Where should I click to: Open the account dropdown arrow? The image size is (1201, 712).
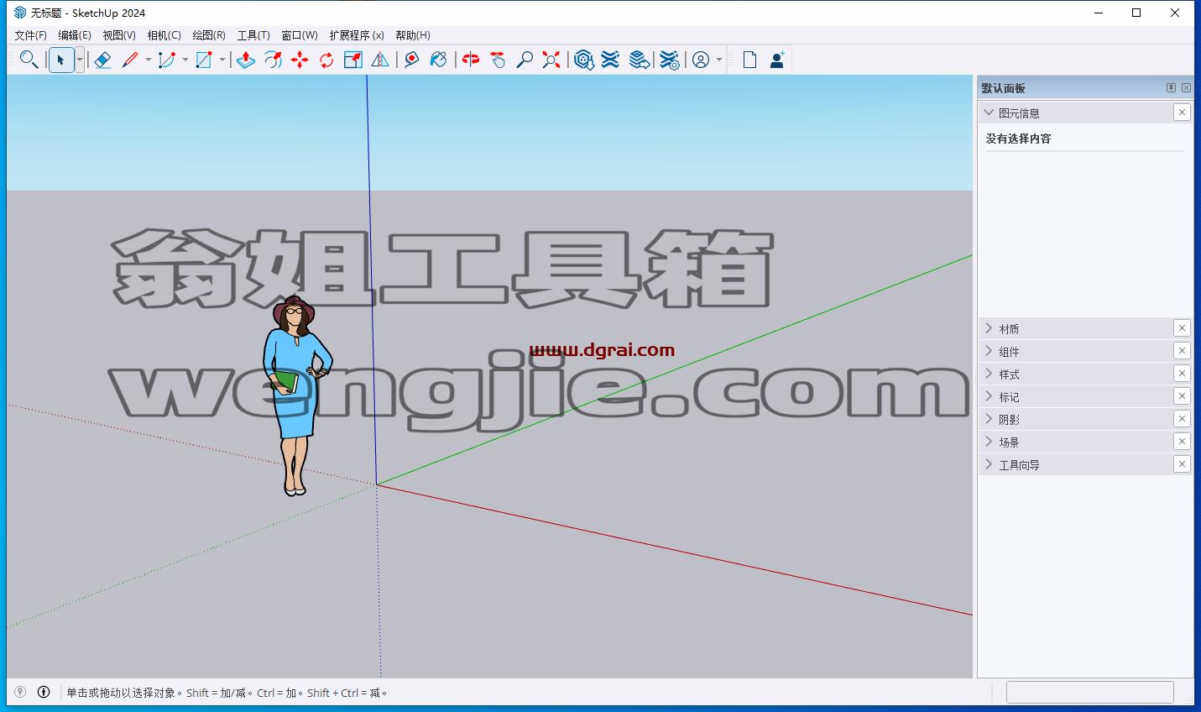point(719,60)
